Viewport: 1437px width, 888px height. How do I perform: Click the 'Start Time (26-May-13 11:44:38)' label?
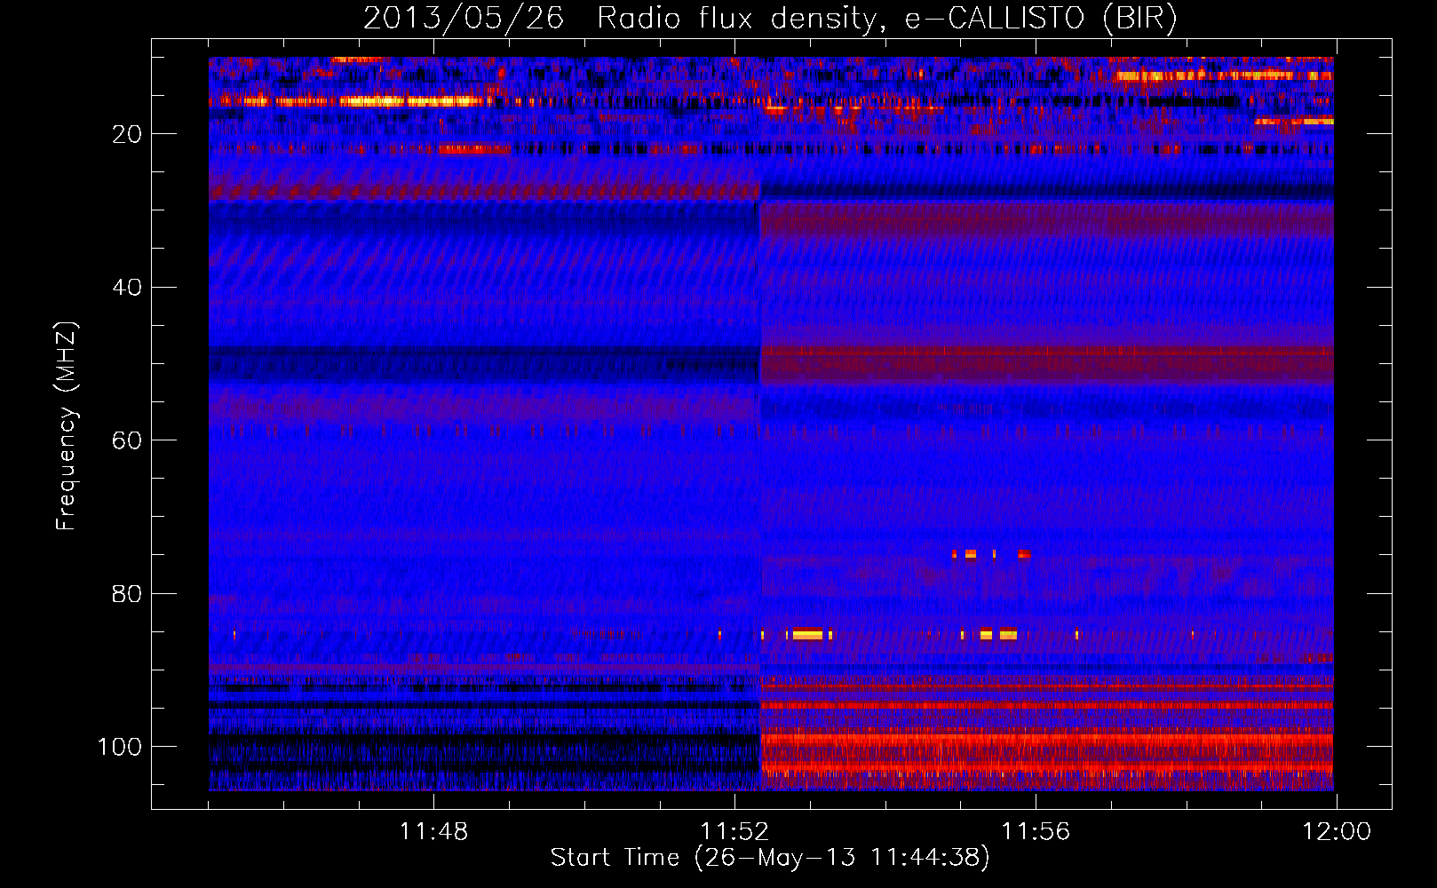(x=770, y=858)
